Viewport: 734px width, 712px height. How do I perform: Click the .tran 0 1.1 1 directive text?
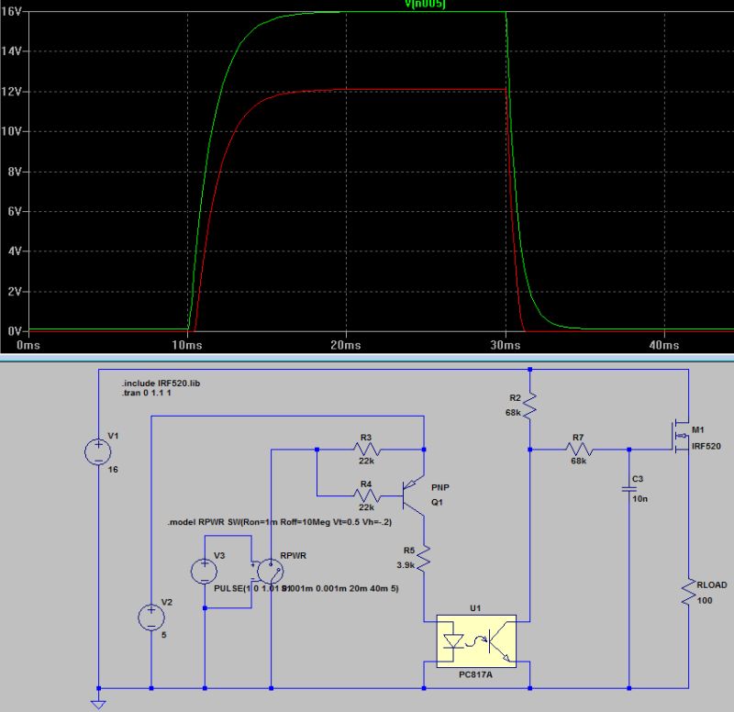147,392
